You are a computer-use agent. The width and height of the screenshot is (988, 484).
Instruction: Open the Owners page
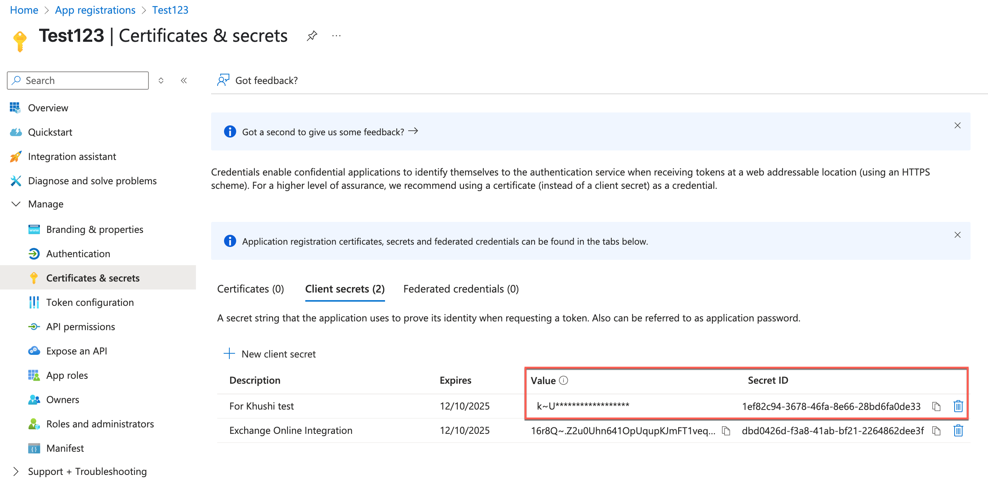point(63,400)
